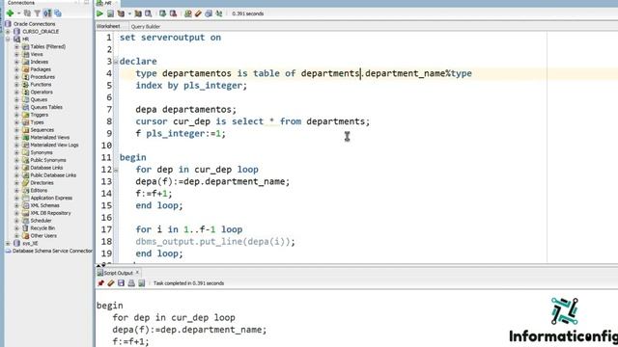618x347 pixels.
Task: Select the Synonyms tree item
Action: pyautogui.click(x=42, y=152)
